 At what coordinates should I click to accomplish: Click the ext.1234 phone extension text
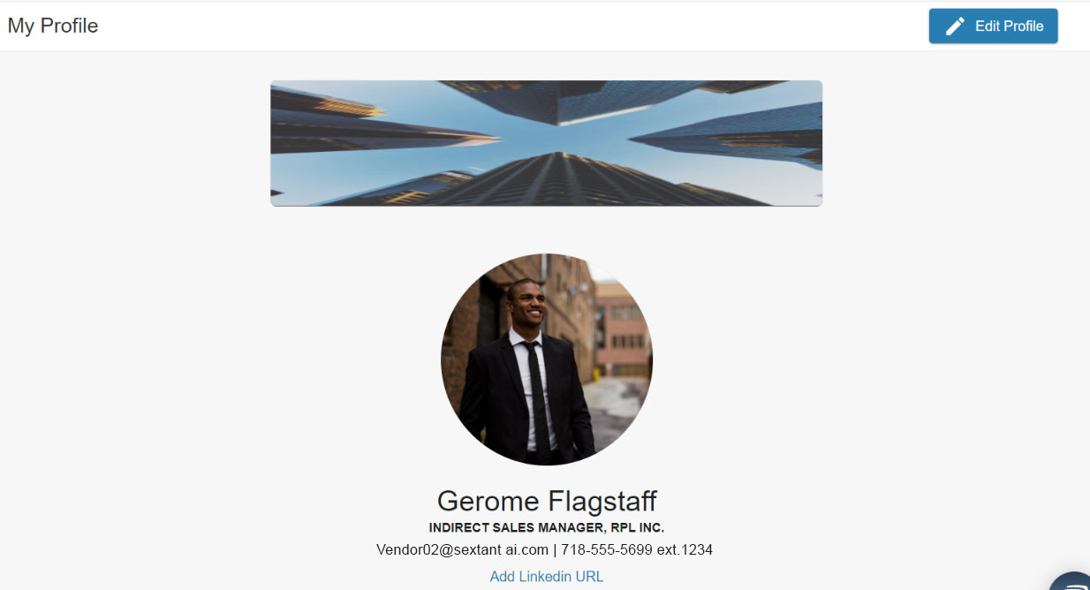[x=685, y=550]
